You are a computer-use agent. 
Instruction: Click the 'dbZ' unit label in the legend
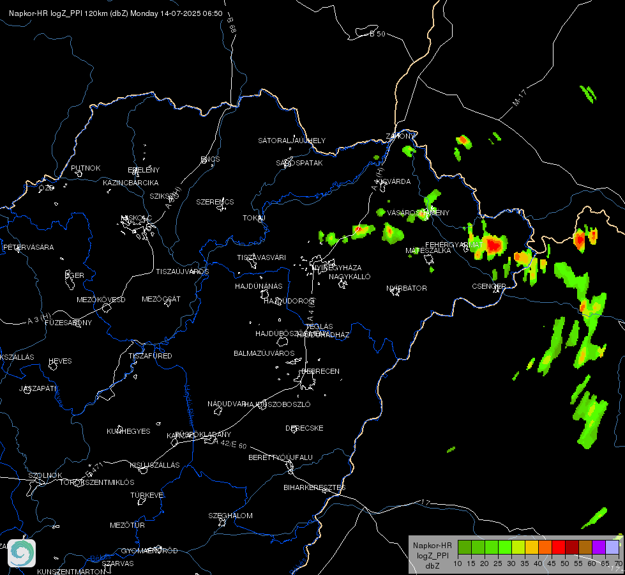[432, 566]
